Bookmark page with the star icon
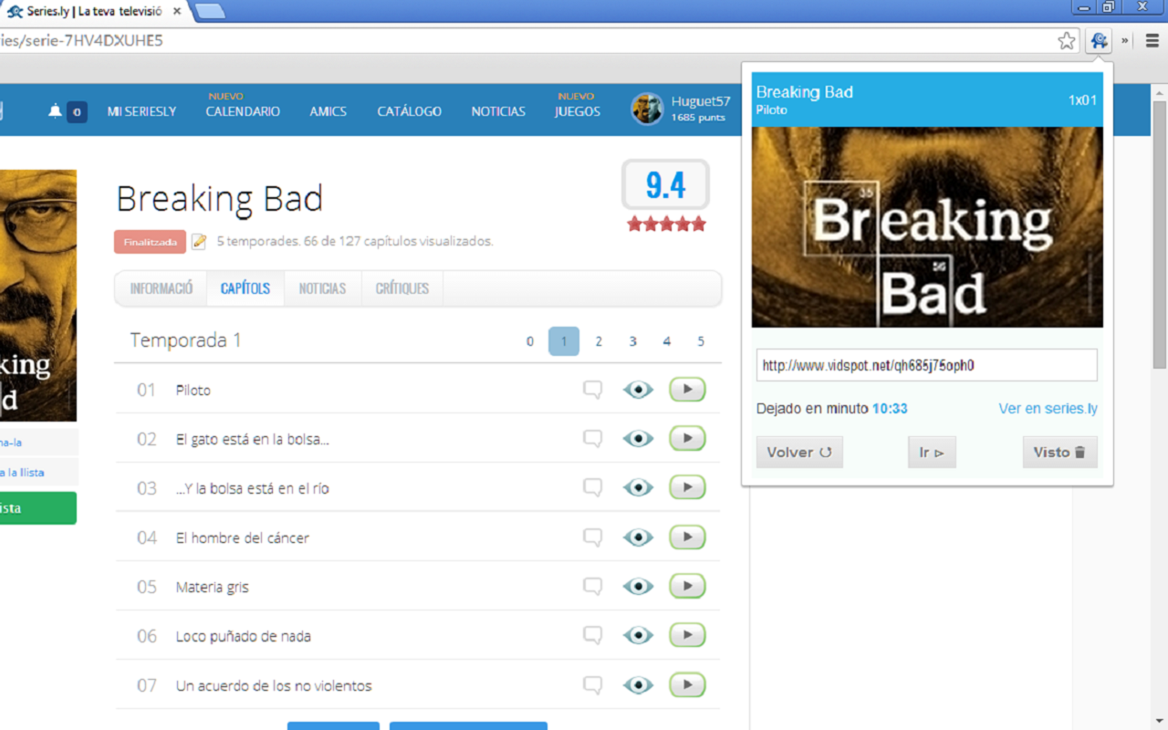This screenshot has height=730, width=1168. [1067, 40]
